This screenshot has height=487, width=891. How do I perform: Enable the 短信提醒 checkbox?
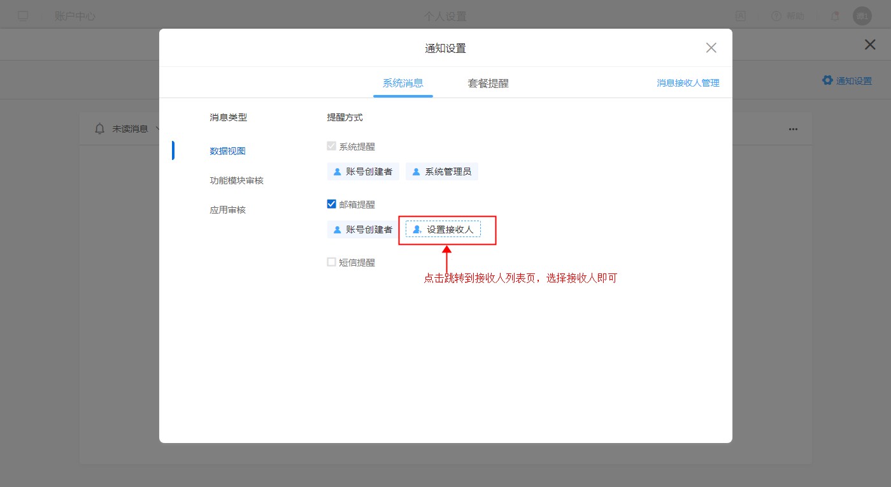tap(331, 262)
